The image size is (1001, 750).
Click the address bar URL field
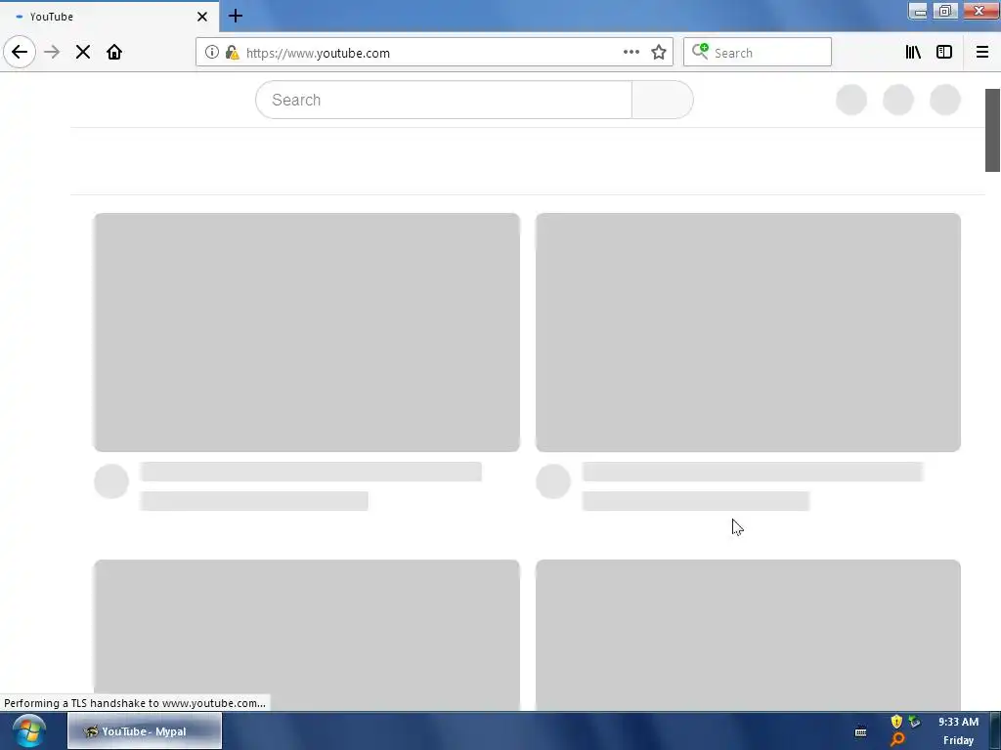point(434,53)
